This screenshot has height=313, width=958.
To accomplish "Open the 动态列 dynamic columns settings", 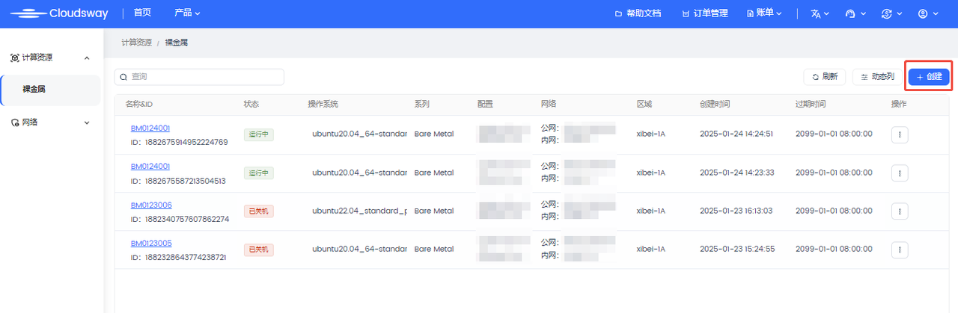I will 877,77.
